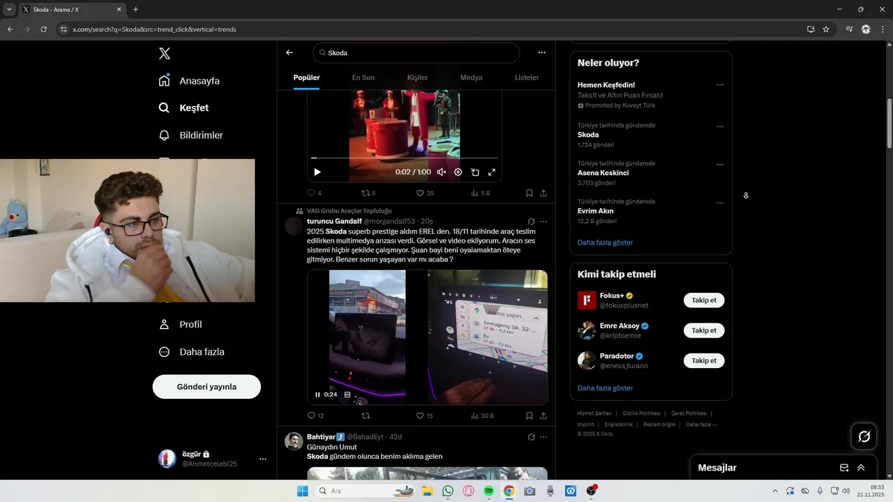Open options for Hemen Keşfedin promoted trend
The image size is (893, 502).
pyautogui.click(x=720, y=85)
